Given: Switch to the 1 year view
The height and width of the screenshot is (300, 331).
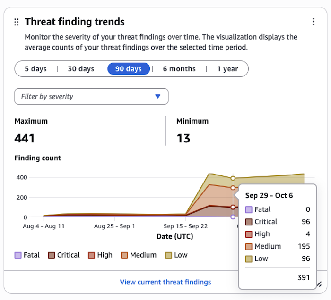Looking at the screenshot, I should tap(227, 69).
